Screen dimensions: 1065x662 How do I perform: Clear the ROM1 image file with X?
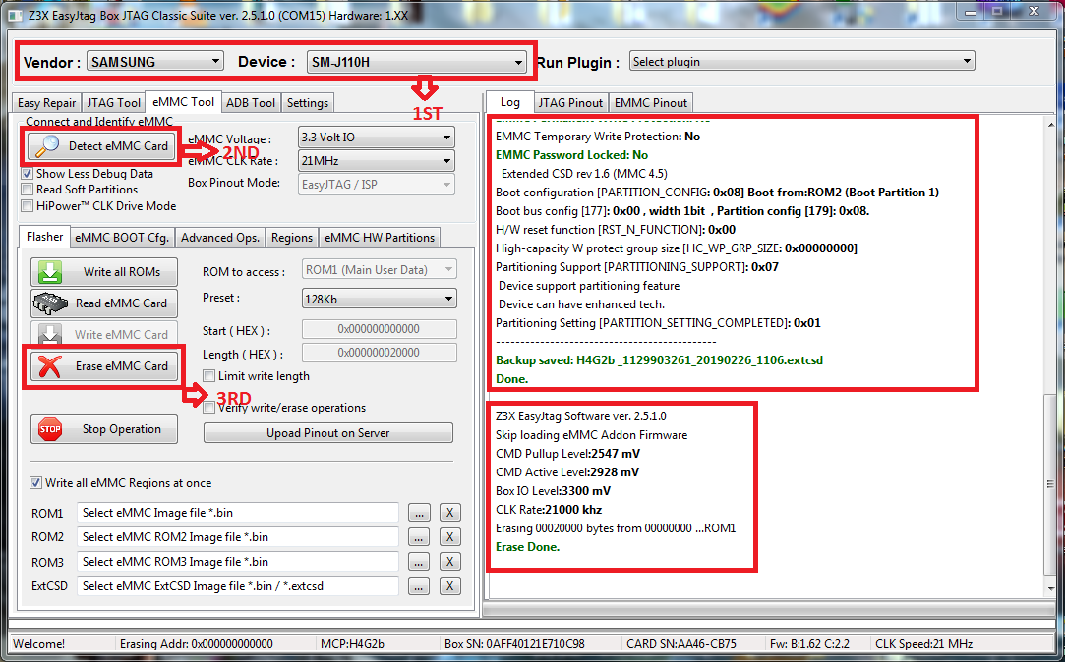pos(449,513)
